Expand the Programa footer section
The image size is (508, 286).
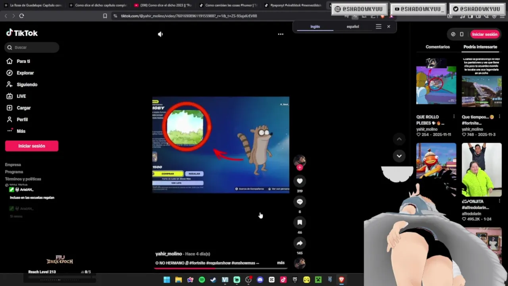tap(14, 172)
